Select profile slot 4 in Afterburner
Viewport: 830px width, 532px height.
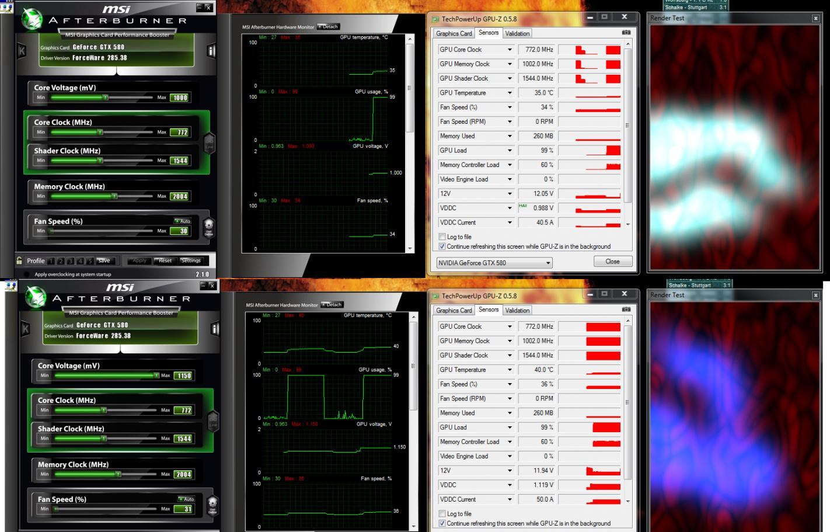(x=80, y=261)
